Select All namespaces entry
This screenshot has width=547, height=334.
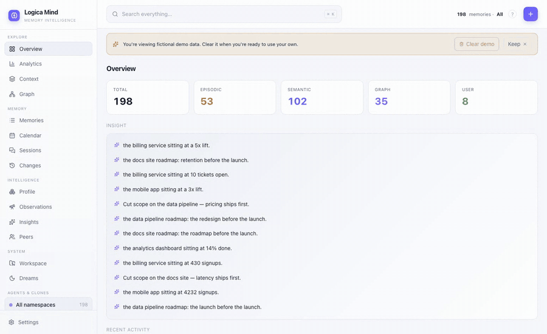pos(49,304)
